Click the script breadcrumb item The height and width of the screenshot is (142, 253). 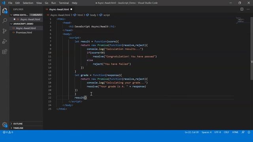[x=106, y=15]
